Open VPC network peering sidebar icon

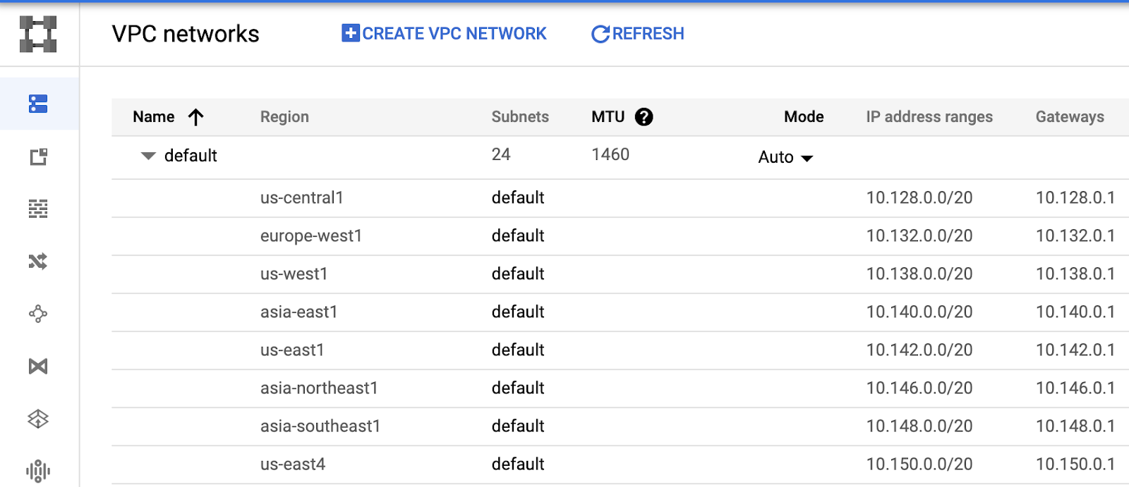pos(38,314)
